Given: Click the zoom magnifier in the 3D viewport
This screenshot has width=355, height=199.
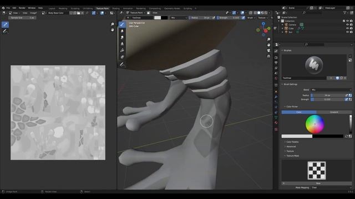Looking at the screenshot, I should (268, 39).
